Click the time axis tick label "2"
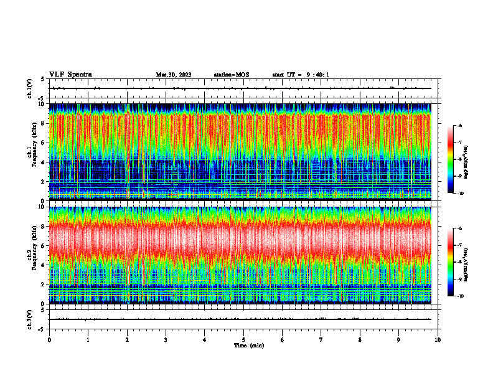 (127, 340)
